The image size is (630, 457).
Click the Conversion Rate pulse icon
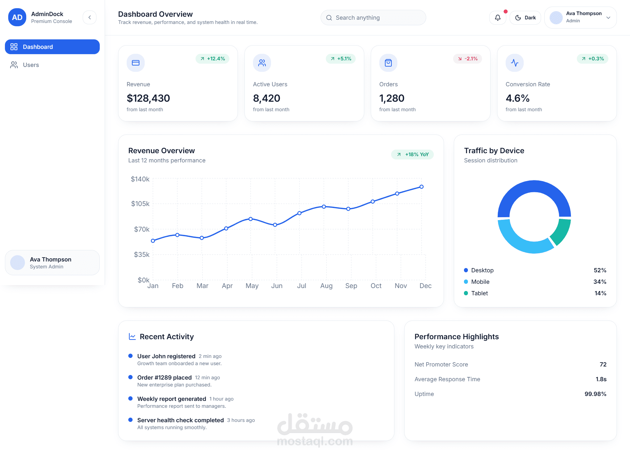(514, 63)
